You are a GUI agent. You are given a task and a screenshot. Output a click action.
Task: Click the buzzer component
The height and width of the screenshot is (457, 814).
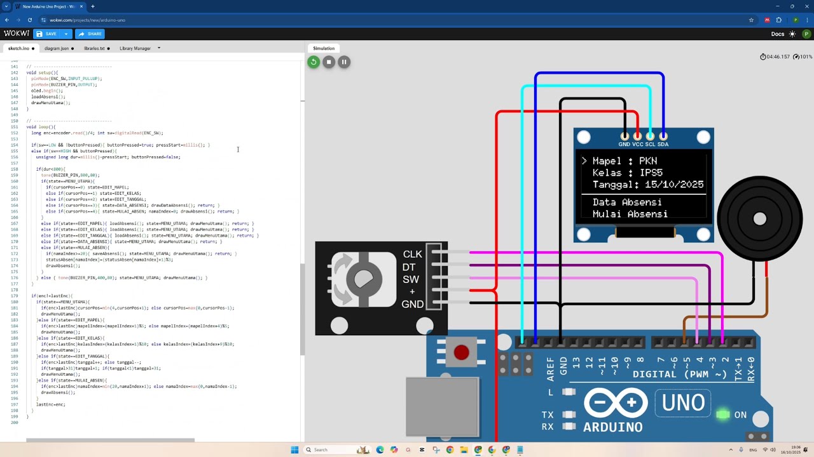759,219
